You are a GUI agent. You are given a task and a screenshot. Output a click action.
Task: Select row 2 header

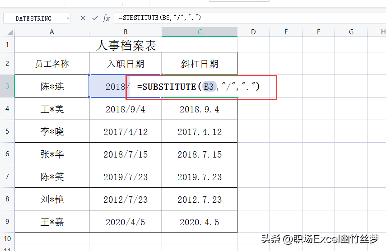[7, 64]
